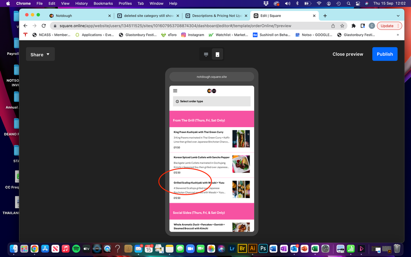Click the King Prawn Kushiyaki thumbnail
The width and height of the screenshot is (411, 257).
pos(241,139)
